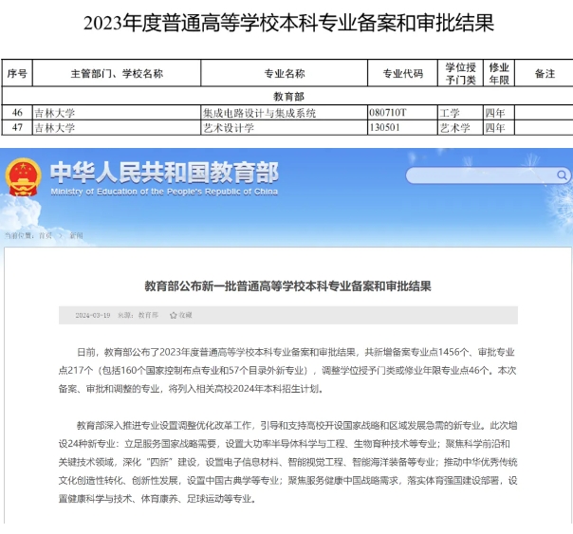The width and height of the screenshot is (573, 534).
Task: Click the code 130501 cell
Action: pyautogui.click(x=402, y=127)
